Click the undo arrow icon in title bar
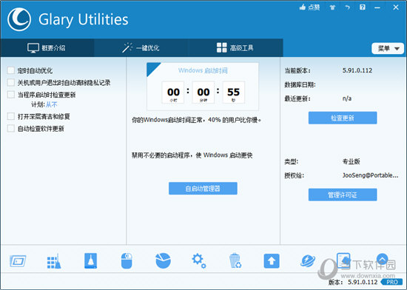The width and height of the screenshot is (407, 290). tap(348, 7)
